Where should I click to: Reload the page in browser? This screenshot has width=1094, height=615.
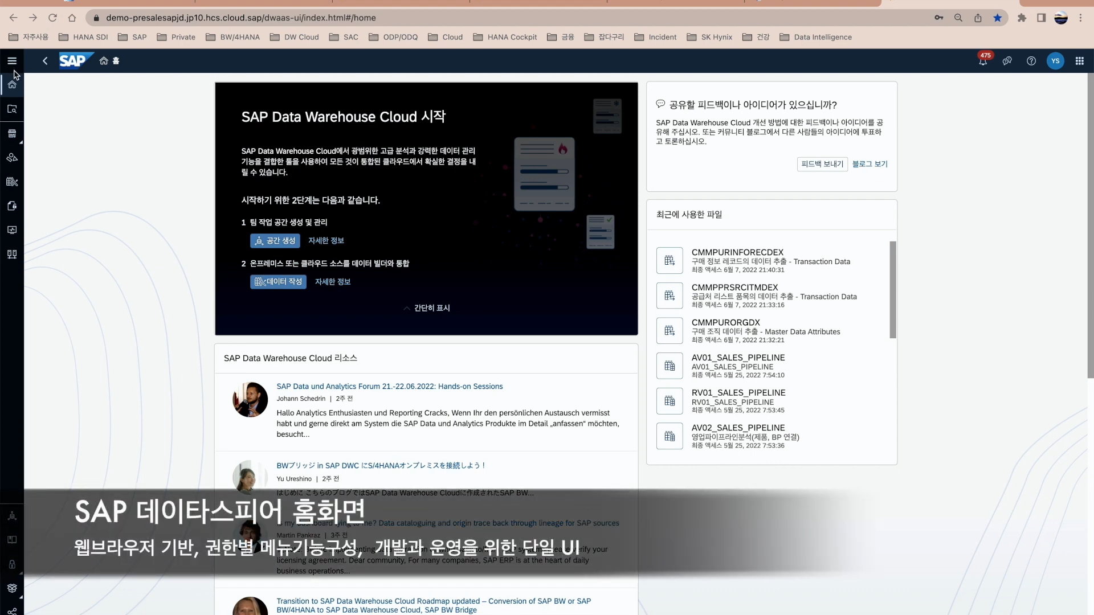tap(52, 18)
